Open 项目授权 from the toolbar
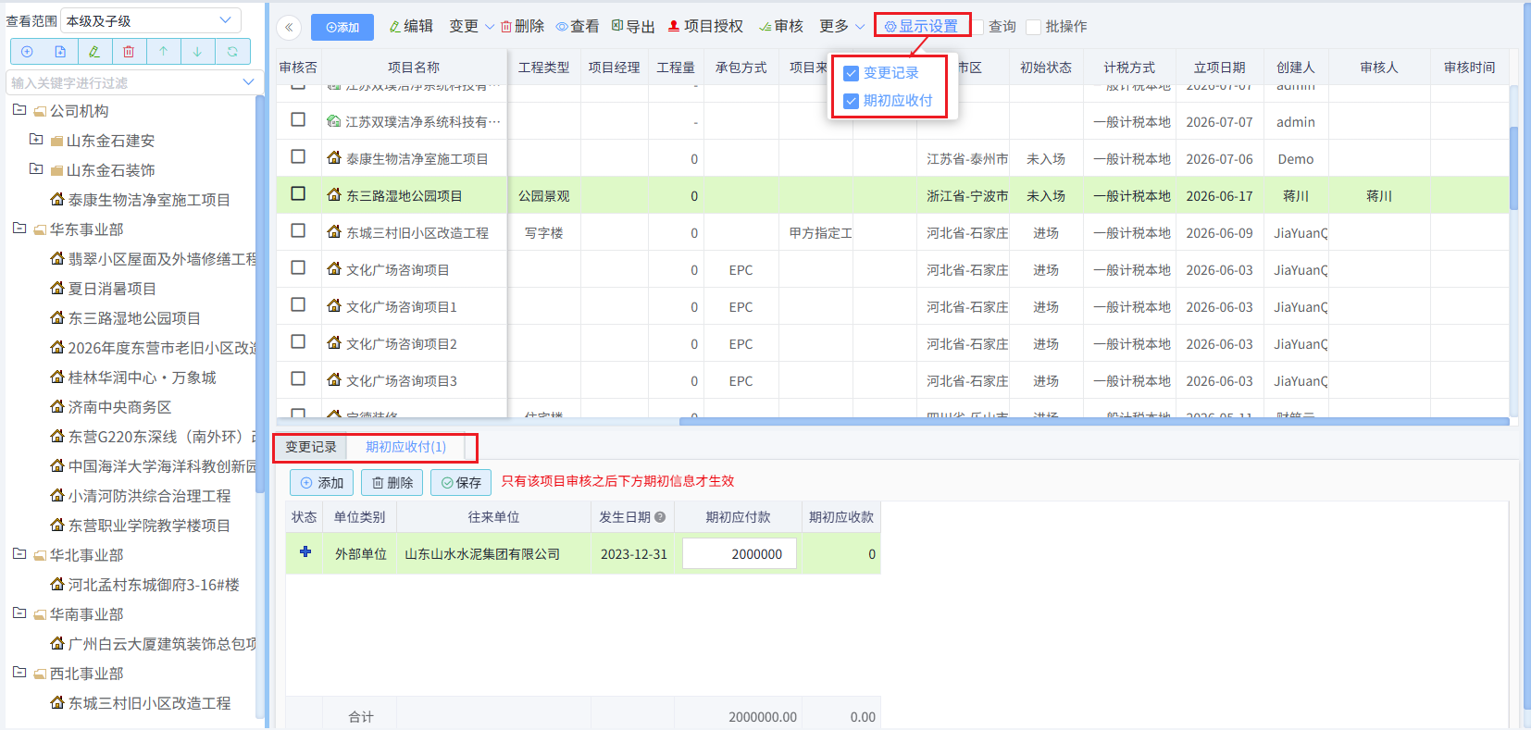Viewport: 1531px width, 730px height. pyautogui.click(x=705, y=27)
